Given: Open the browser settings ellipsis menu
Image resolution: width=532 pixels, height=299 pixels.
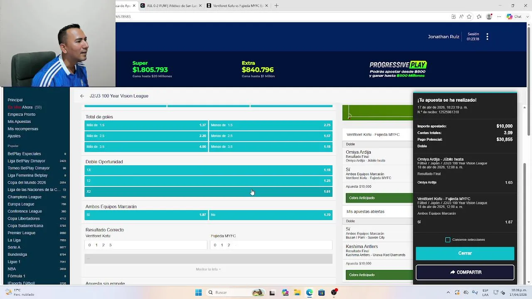Looking at the screenshot, I should point(499,17).
